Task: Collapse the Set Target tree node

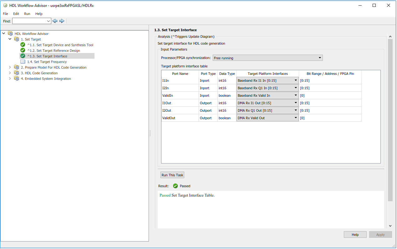Action: [10, 39]
